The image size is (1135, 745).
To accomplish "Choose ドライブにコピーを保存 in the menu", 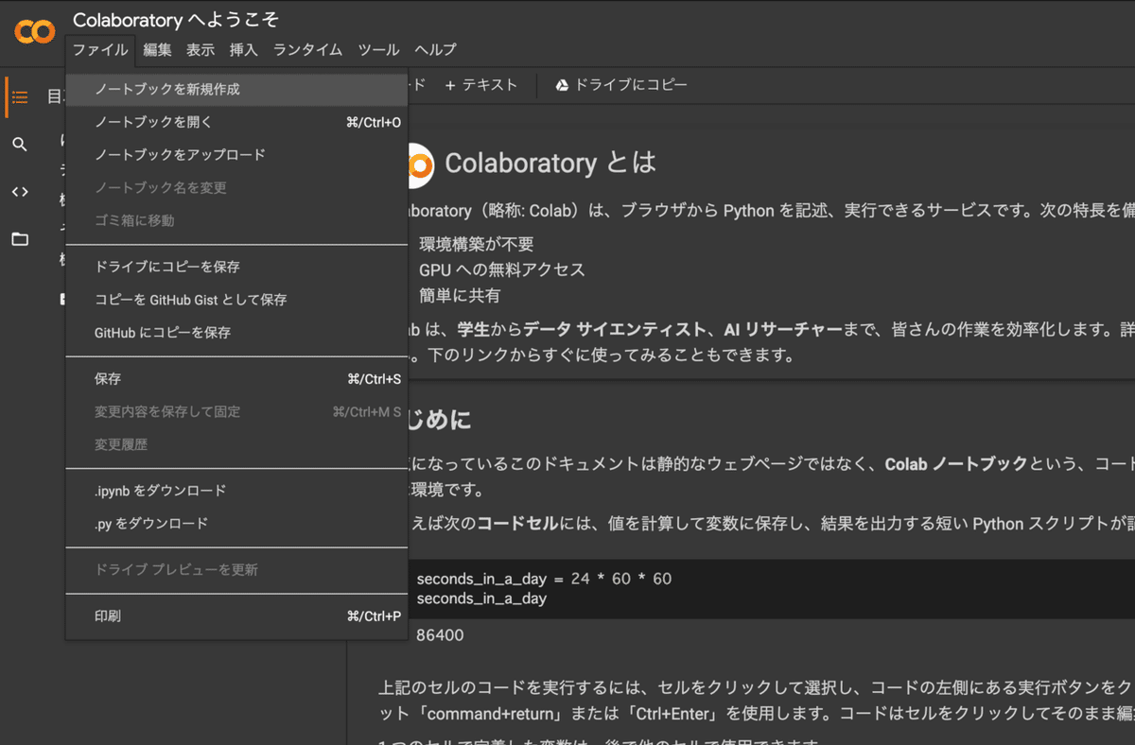I will pyautogui.click(x=236, y=267).
